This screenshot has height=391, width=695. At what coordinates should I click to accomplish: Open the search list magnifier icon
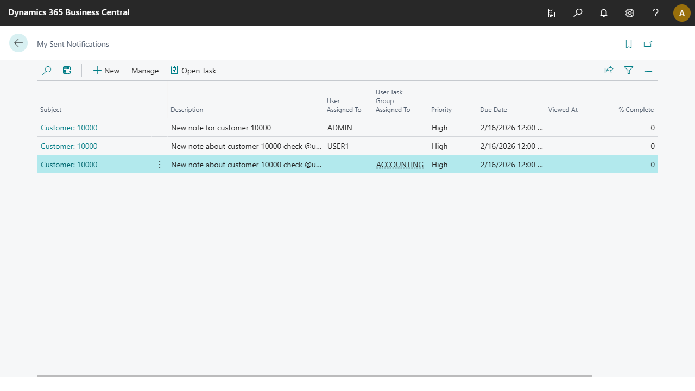pos(47,71)
